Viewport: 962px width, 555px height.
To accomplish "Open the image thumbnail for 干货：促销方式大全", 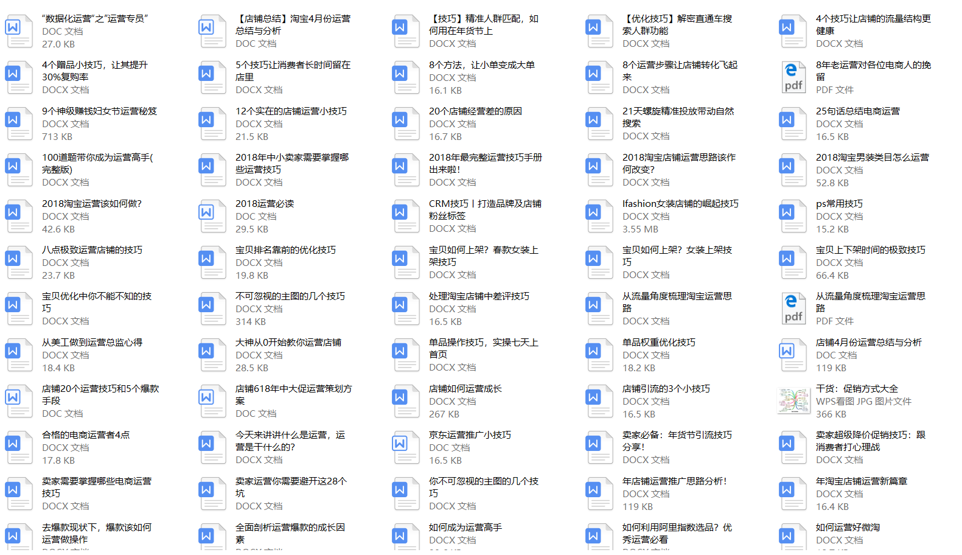I will coord(793,401).
